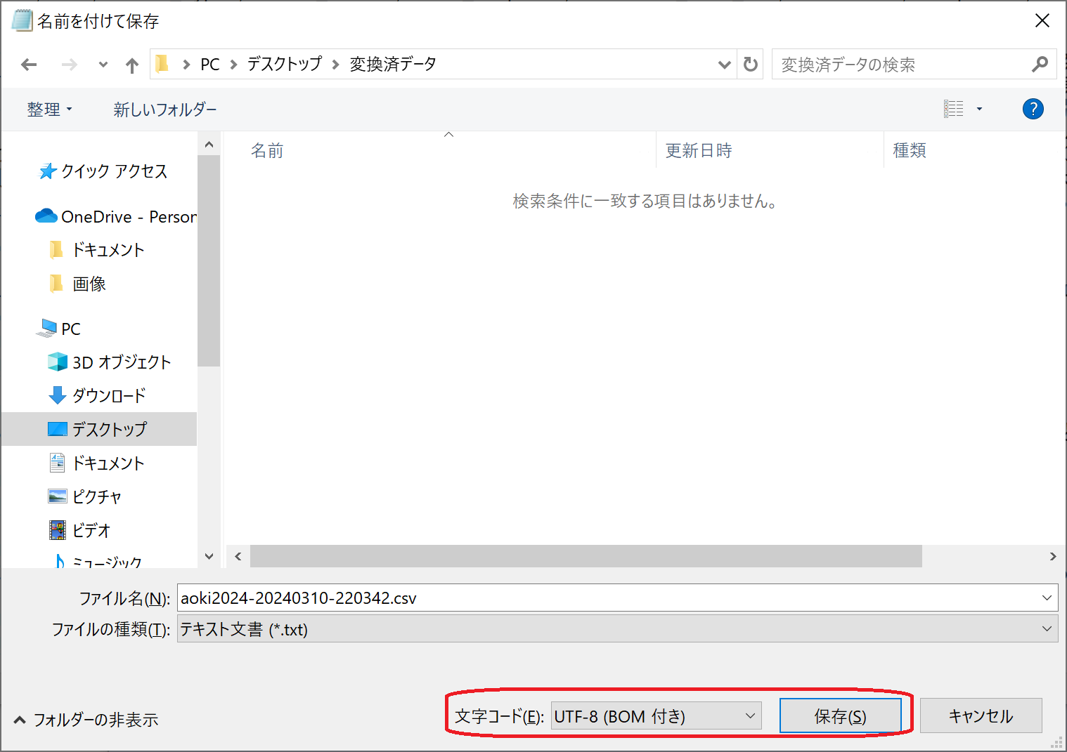Select 3D オブジェクト in the sidebar
This screenshot has height=752, width=1067.
(121, 362)
